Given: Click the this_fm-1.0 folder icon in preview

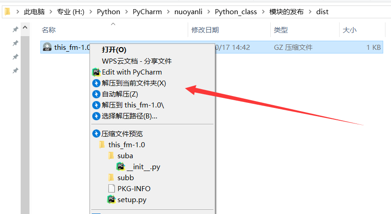Looking at the screenshot, I should pyautogui.click(x=102, y=144).
